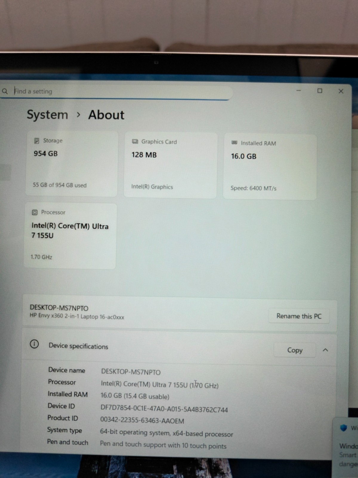Click the Find a setting search box

click(116, 91)
